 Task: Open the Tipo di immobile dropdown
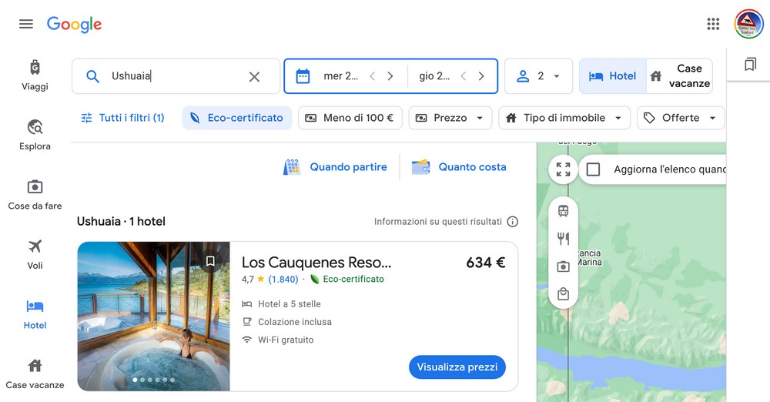pos(564,118)
